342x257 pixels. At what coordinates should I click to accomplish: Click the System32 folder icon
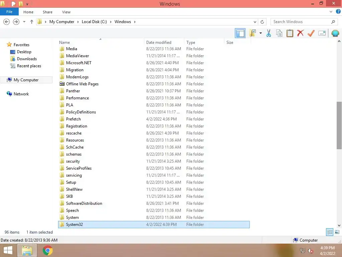pos(62,225)
